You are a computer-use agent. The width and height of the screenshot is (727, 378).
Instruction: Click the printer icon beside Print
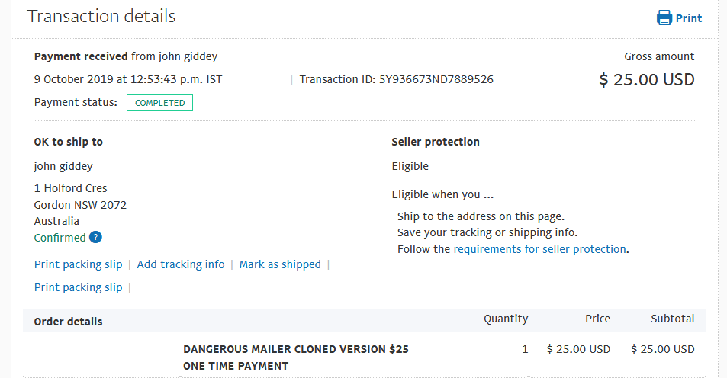point(664,18)
